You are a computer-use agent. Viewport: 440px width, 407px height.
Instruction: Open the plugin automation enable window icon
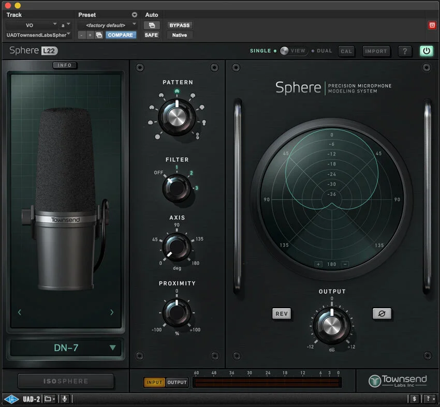click(152, 25)
